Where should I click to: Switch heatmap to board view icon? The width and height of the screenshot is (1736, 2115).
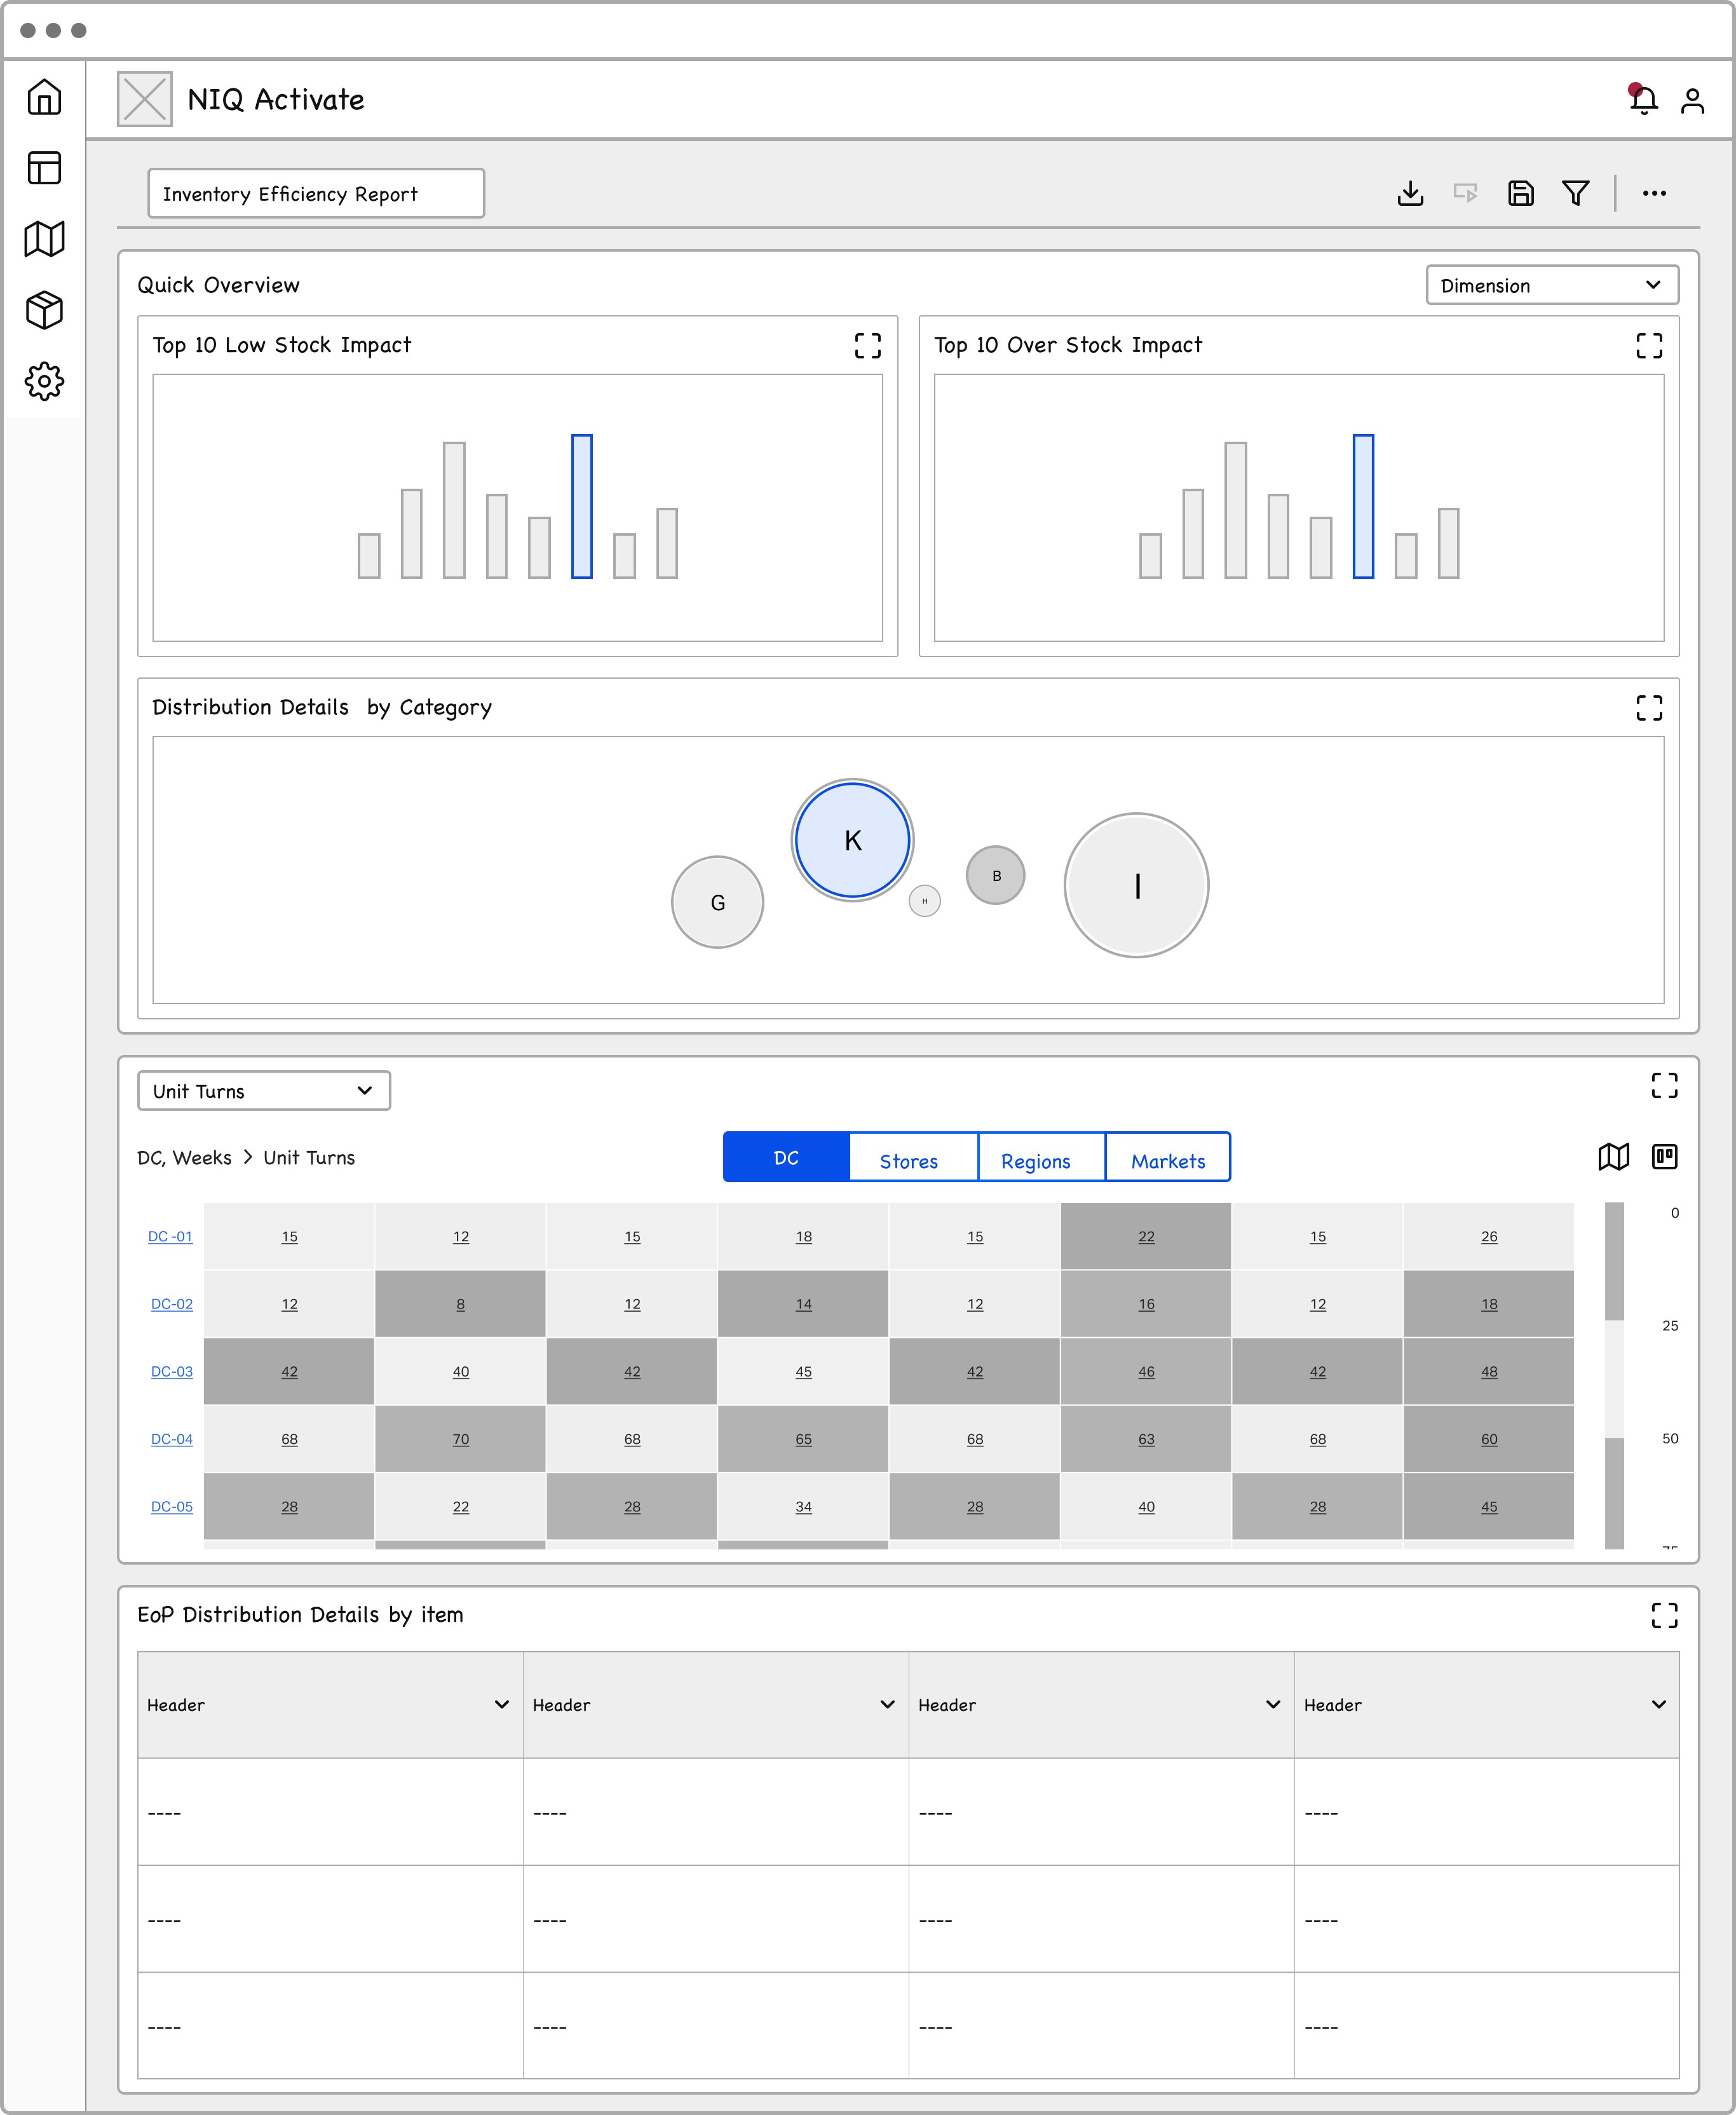[1664, 1157]
